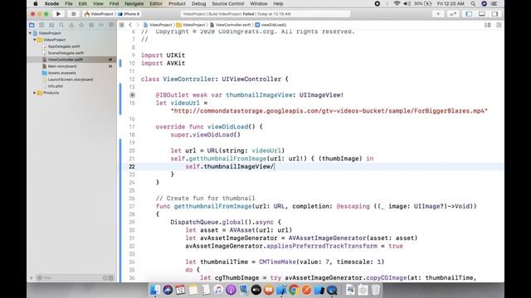Expand the Products folder
The width and height of the screenshot is (531, 298).
[35, 93]
